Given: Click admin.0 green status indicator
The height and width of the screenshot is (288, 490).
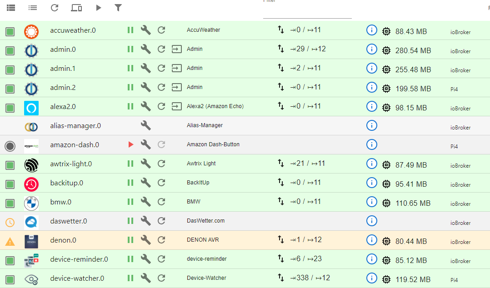Looking at the screenshot, I should click(10, 50).
